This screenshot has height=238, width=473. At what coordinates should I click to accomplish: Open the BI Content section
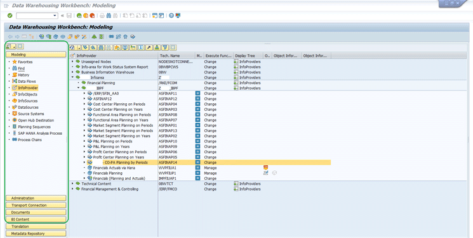click(36, 220)
